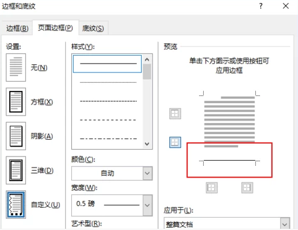Click the style list scroll up arrow
Viewport: 298px width, 230px height.
pyautogui.click(x=147, y=60)
